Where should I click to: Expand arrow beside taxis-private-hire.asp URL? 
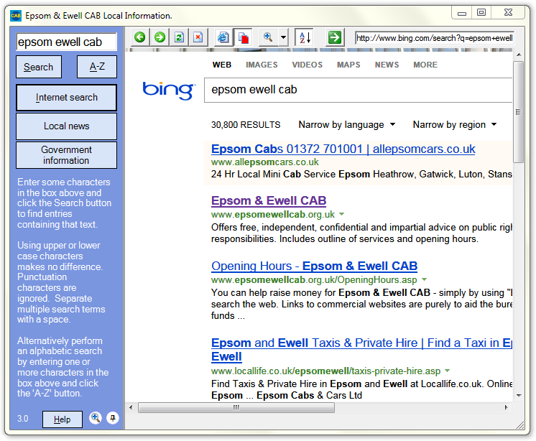447,371
